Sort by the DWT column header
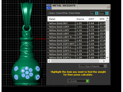The image size is (123, 92). point(93,19)
